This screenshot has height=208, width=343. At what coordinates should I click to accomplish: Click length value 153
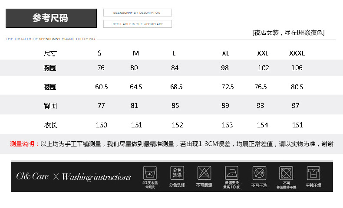tap(227, 125)
